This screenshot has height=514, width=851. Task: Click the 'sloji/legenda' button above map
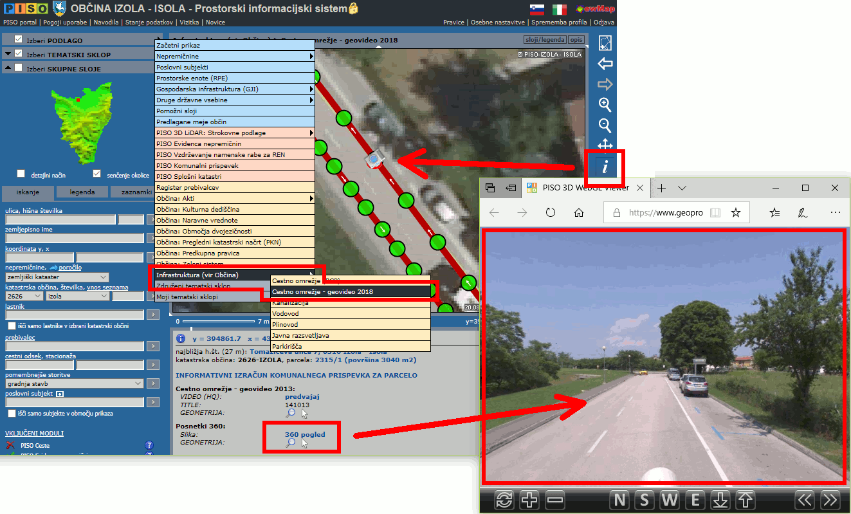(x=545, y=40)
